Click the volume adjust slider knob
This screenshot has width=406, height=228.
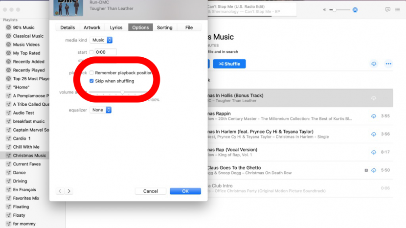coord(122,92)
